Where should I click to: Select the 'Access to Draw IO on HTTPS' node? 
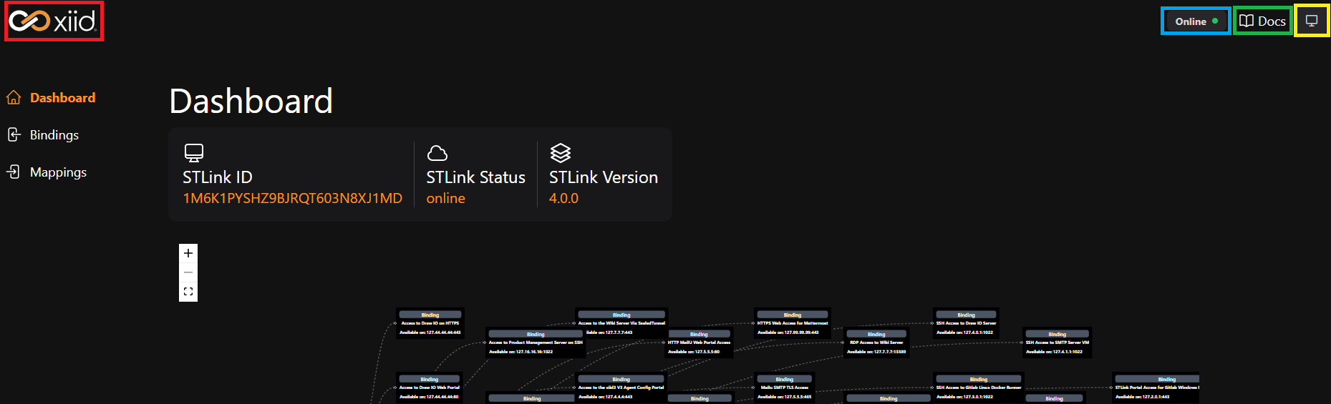point(430,323)
